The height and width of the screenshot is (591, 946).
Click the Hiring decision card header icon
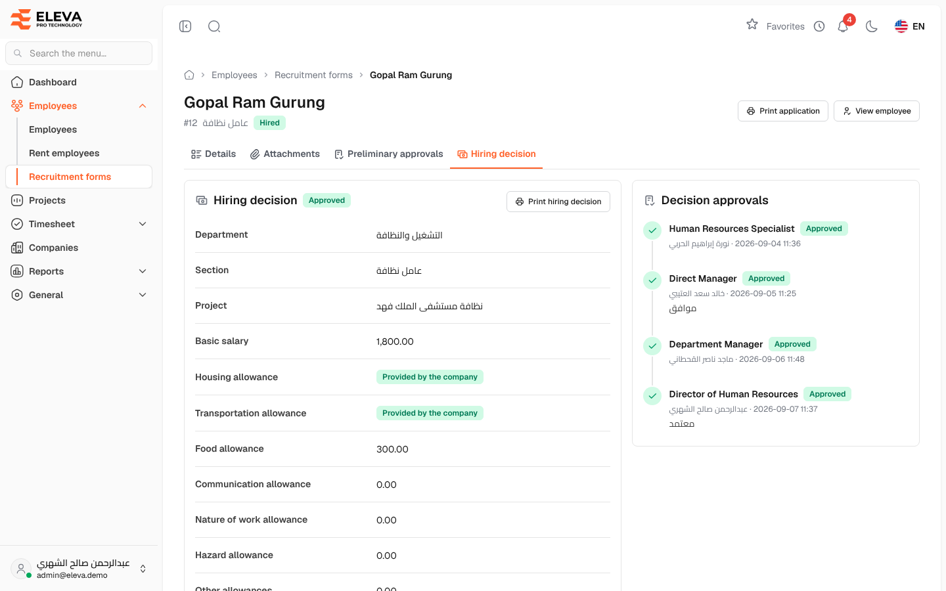pyautogui.click(x=202, y=200)
